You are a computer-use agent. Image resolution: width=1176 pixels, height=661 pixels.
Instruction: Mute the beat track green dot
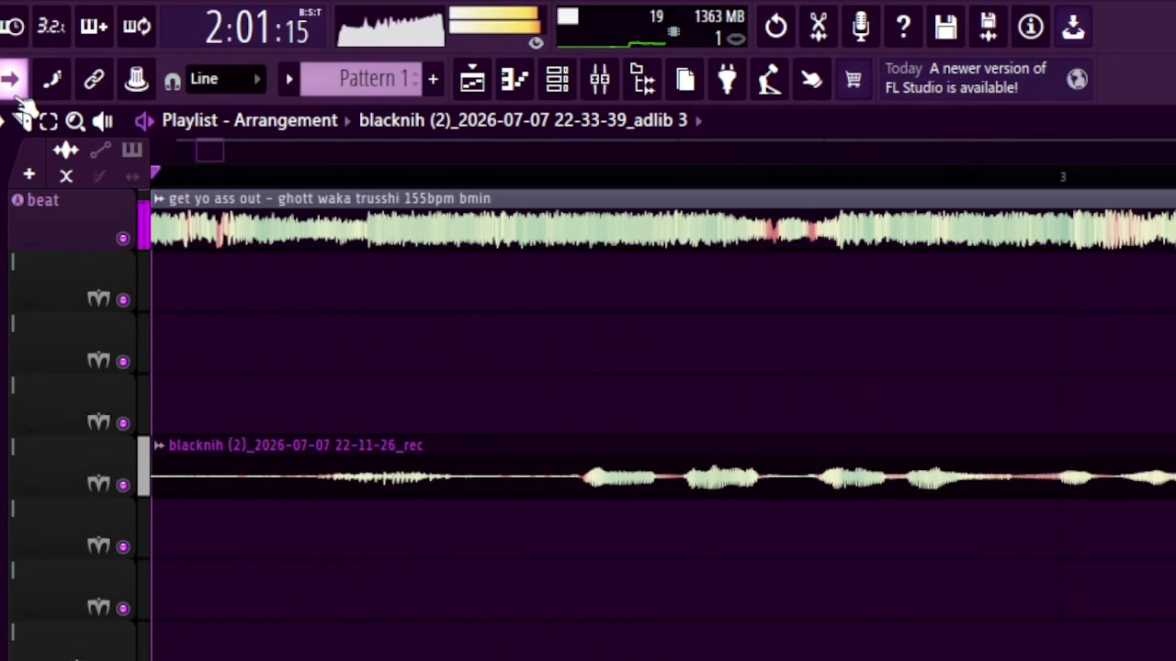(123, 239)
